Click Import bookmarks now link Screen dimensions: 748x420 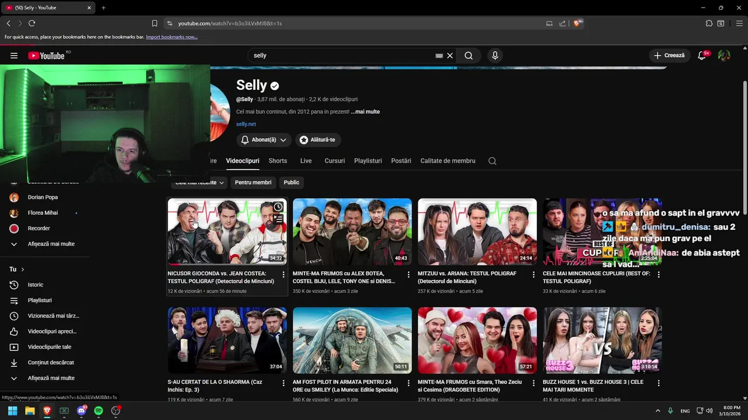tap(172, 37)
